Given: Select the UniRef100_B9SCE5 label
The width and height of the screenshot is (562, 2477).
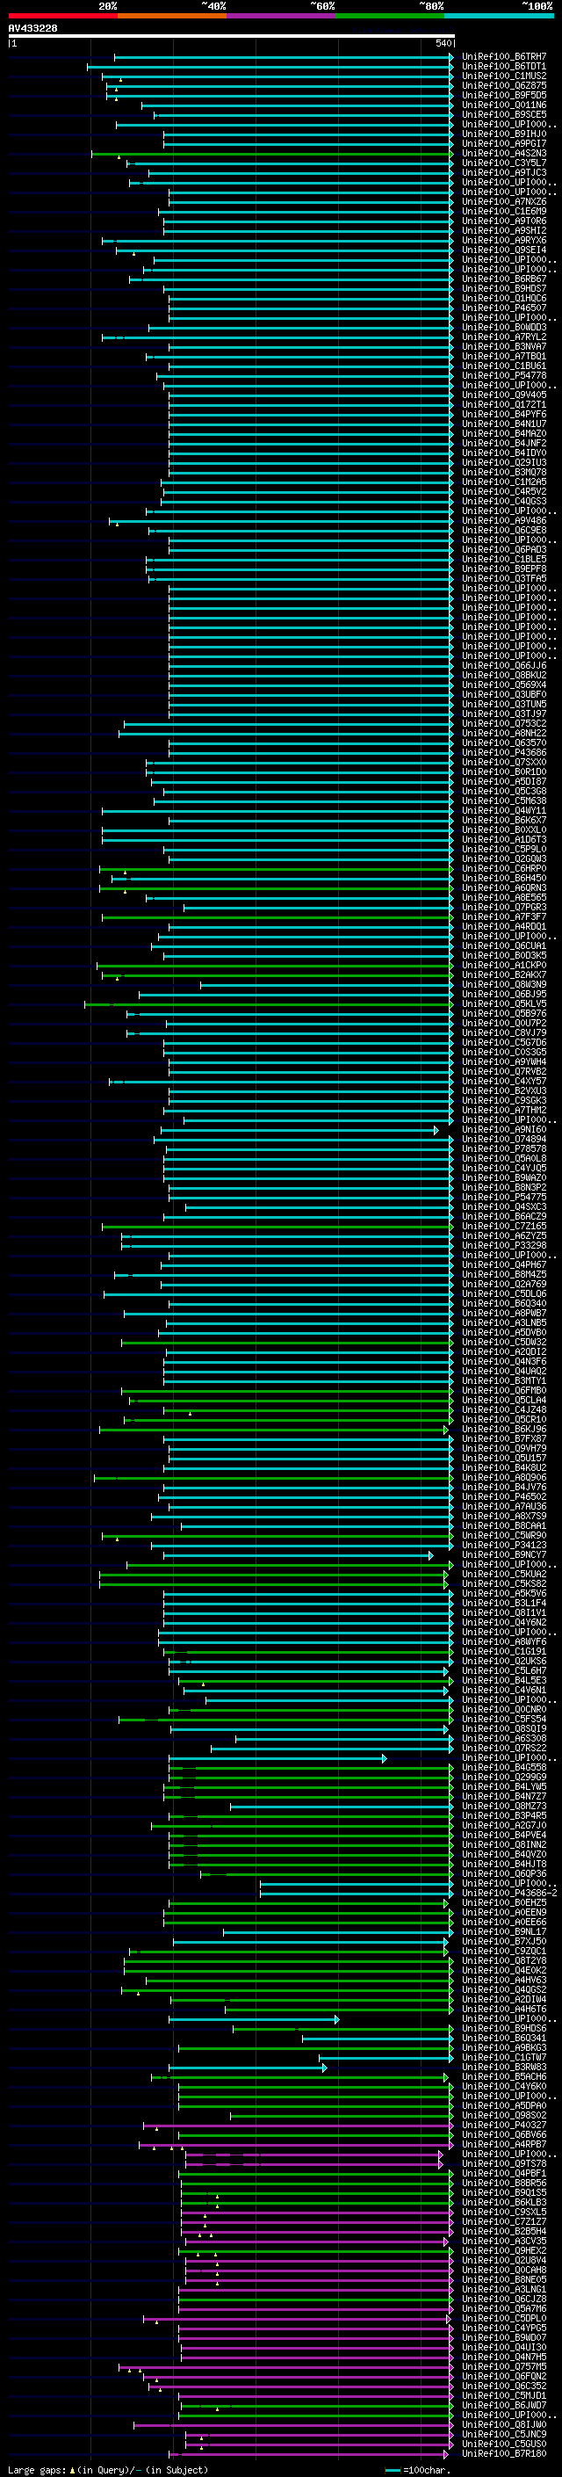Looking at the screenshot, I should click(503, 114).
